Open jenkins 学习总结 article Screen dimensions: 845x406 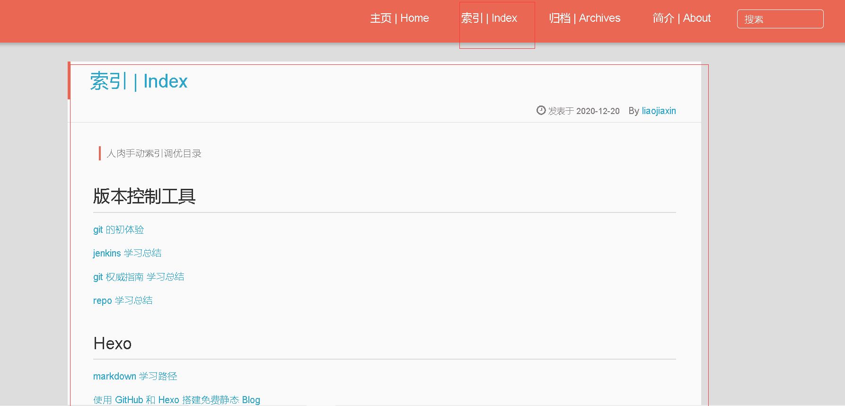127,253
